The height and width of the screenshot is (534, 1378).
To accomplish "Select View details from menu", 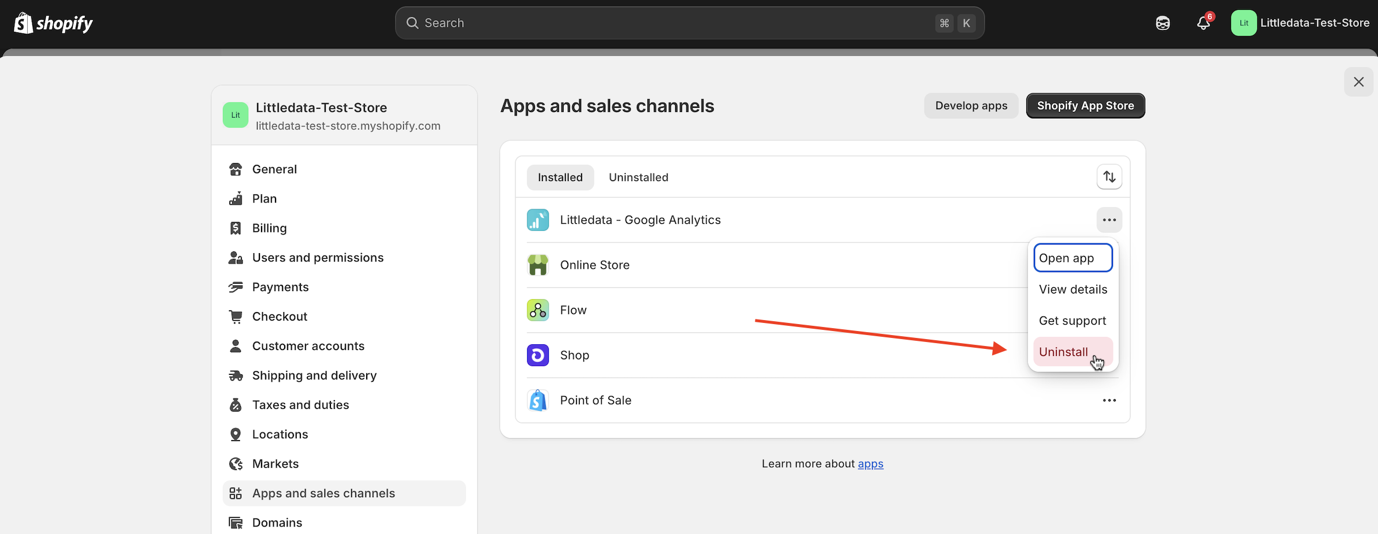I will click(x=1072, y=289).
